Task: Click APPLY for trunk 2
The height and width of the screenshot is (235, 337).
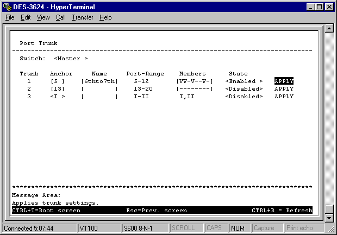Action: 284,89
